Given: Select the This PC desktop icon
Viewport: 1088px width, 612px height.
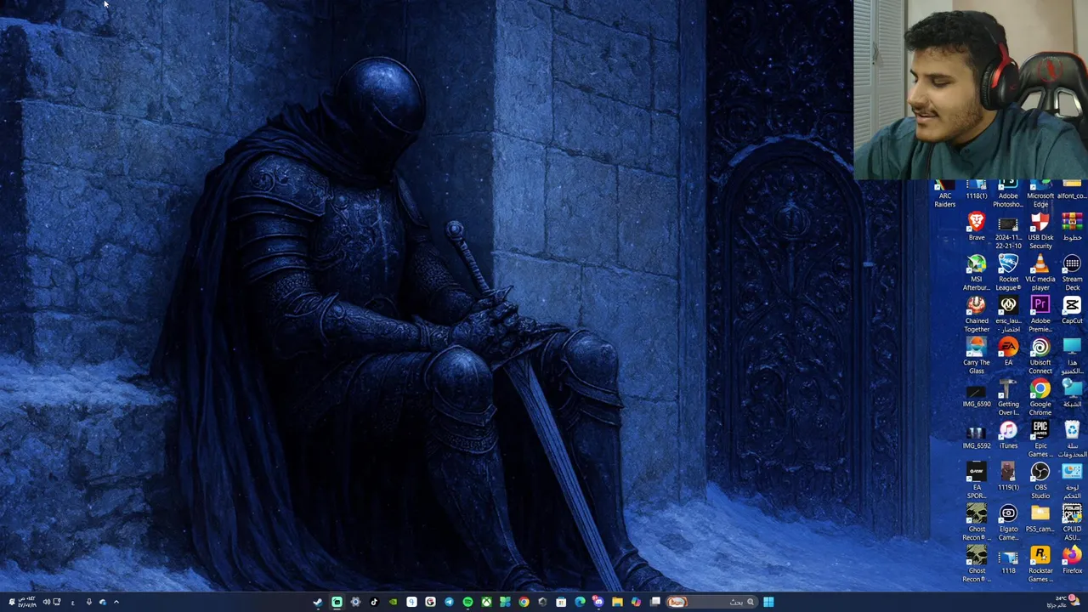Looking at the screenshot, I should point(1072,356).
